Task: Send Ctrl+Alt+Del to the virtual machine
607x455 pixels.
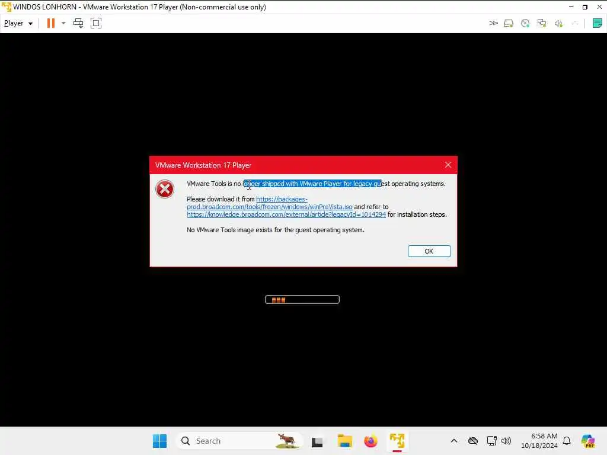Action: coord(78,23)
